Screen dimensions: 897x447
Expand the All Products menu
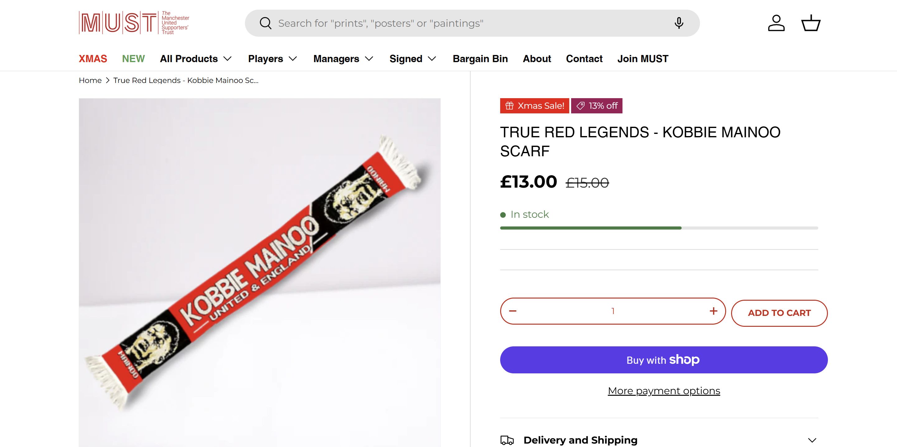196,59
